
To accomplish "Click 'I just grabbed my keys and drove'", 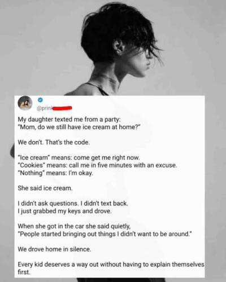I will pos(65,211).
